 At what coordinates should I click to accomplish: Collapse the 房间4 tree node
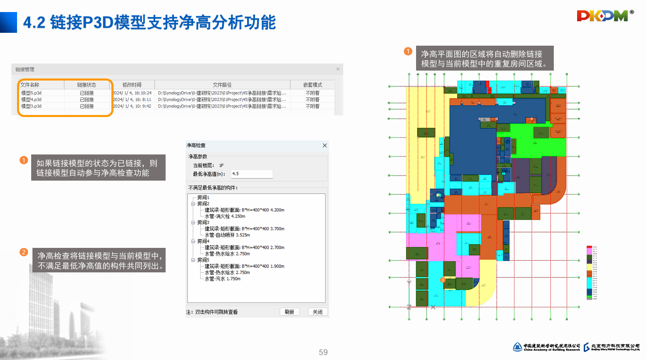pyautogui.click(x=193, y=241)
